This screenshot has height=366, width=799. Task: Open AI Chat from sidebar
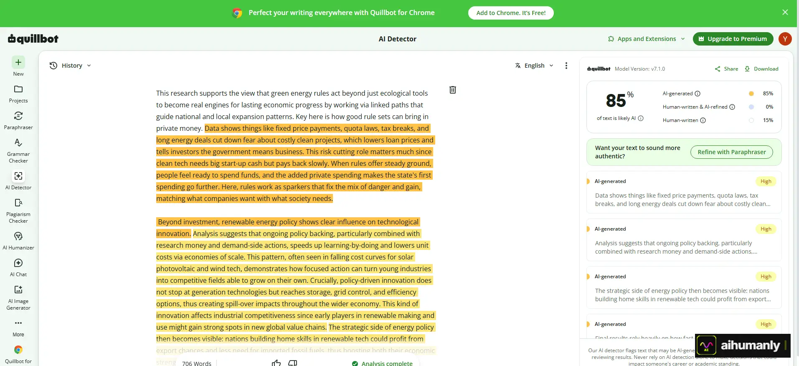click(x=18, y=267)
